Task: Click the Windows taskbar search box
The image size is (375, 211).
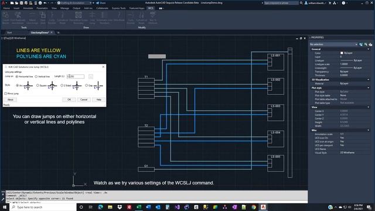Action: point(43,207)
